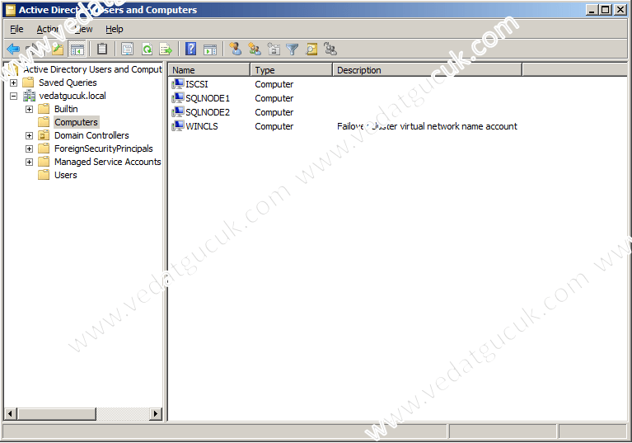Click the Filter funnel toolbar icon

coord(293,49)
